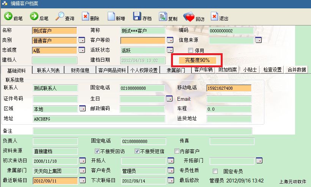Save the record with 存档
The width and height of the screenshot is (311, 187).
point(142,17)
